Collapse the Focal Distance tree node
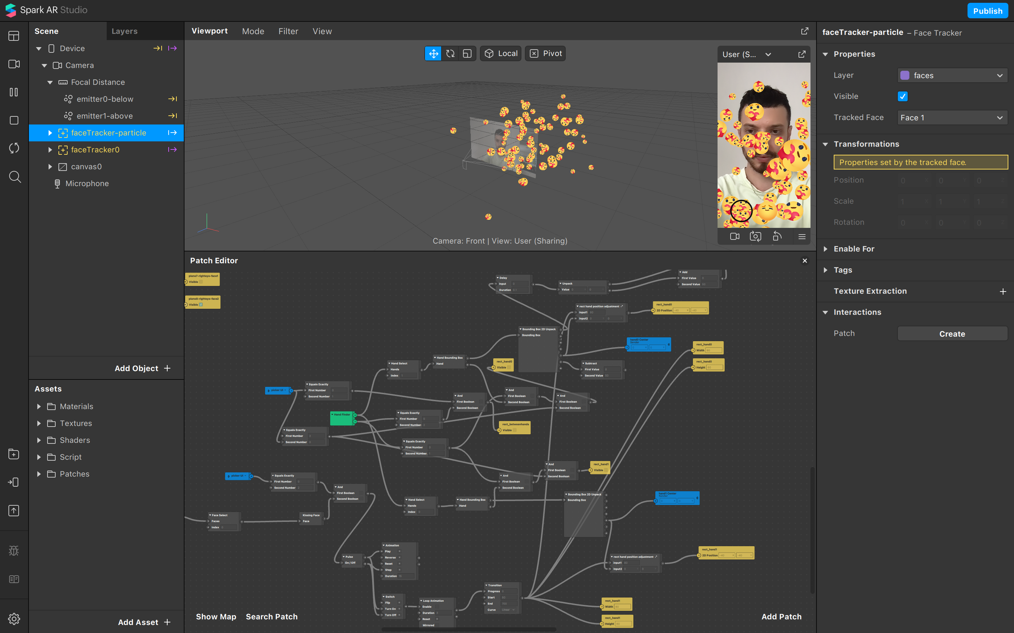1014x633 pixels. coord(50,83)
